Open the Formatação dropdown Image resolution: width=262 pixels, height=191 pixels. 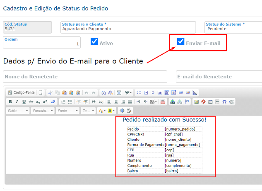[43, 111]
